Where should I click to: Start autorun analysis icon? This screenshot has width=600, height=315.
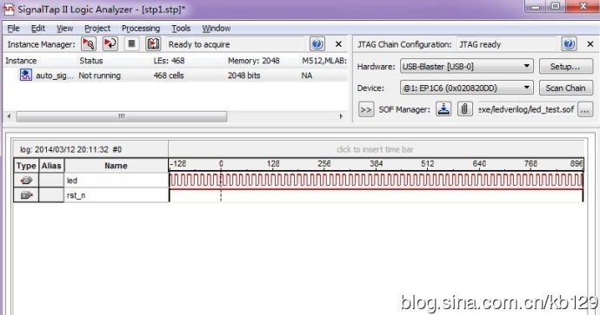pyautogui.click(x=110, y=44)
